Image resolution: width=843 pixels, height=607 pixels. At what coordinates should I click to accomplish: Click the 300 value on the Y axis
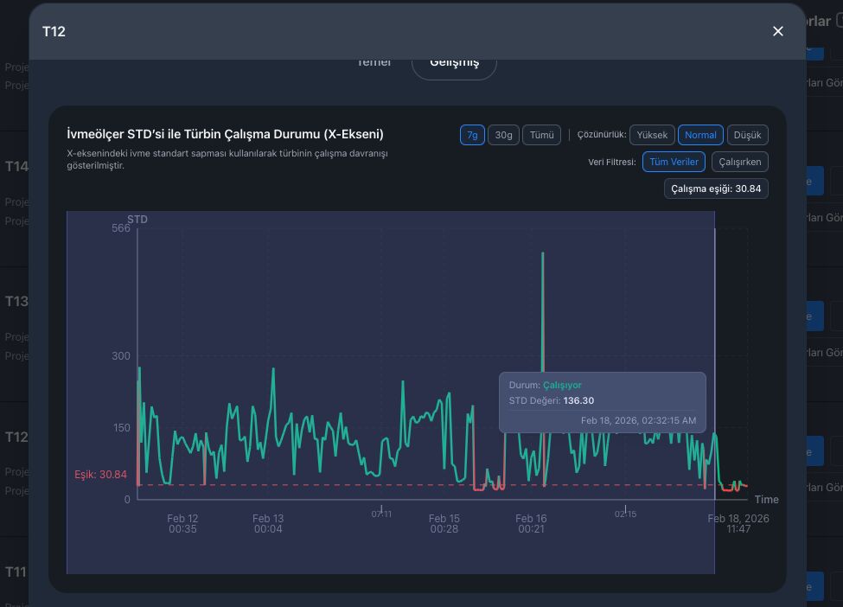pyautogui.click(x=121, y=356)
